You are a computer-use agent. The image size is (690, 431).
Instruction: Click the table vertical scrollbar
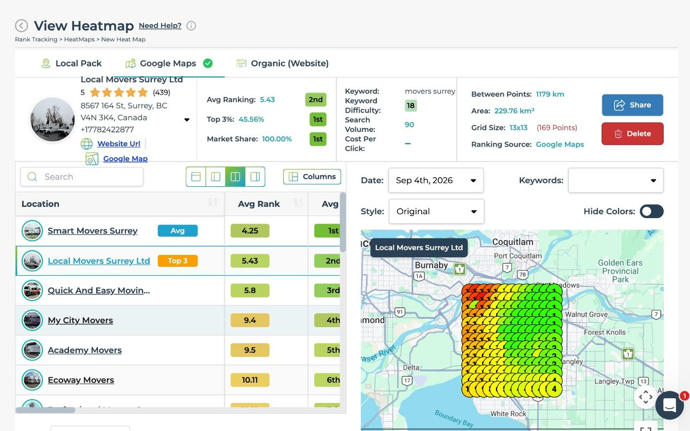[x=343, y=222]
